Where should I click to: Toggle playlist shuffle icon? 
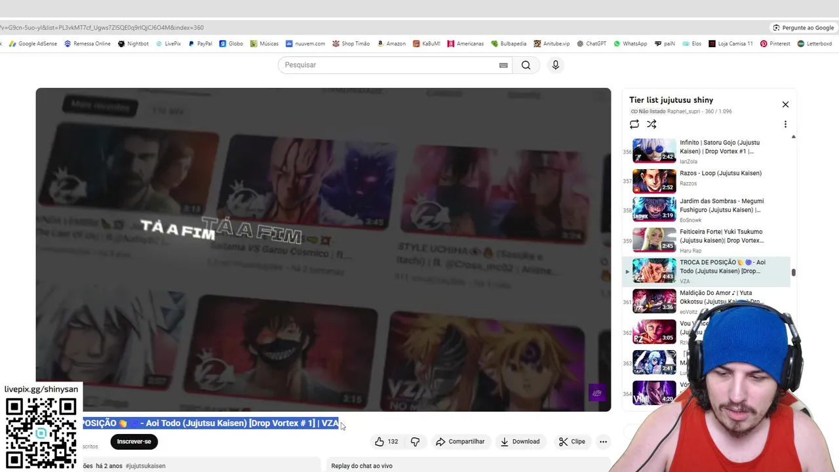pyautogui.click(x=652, y=124)
